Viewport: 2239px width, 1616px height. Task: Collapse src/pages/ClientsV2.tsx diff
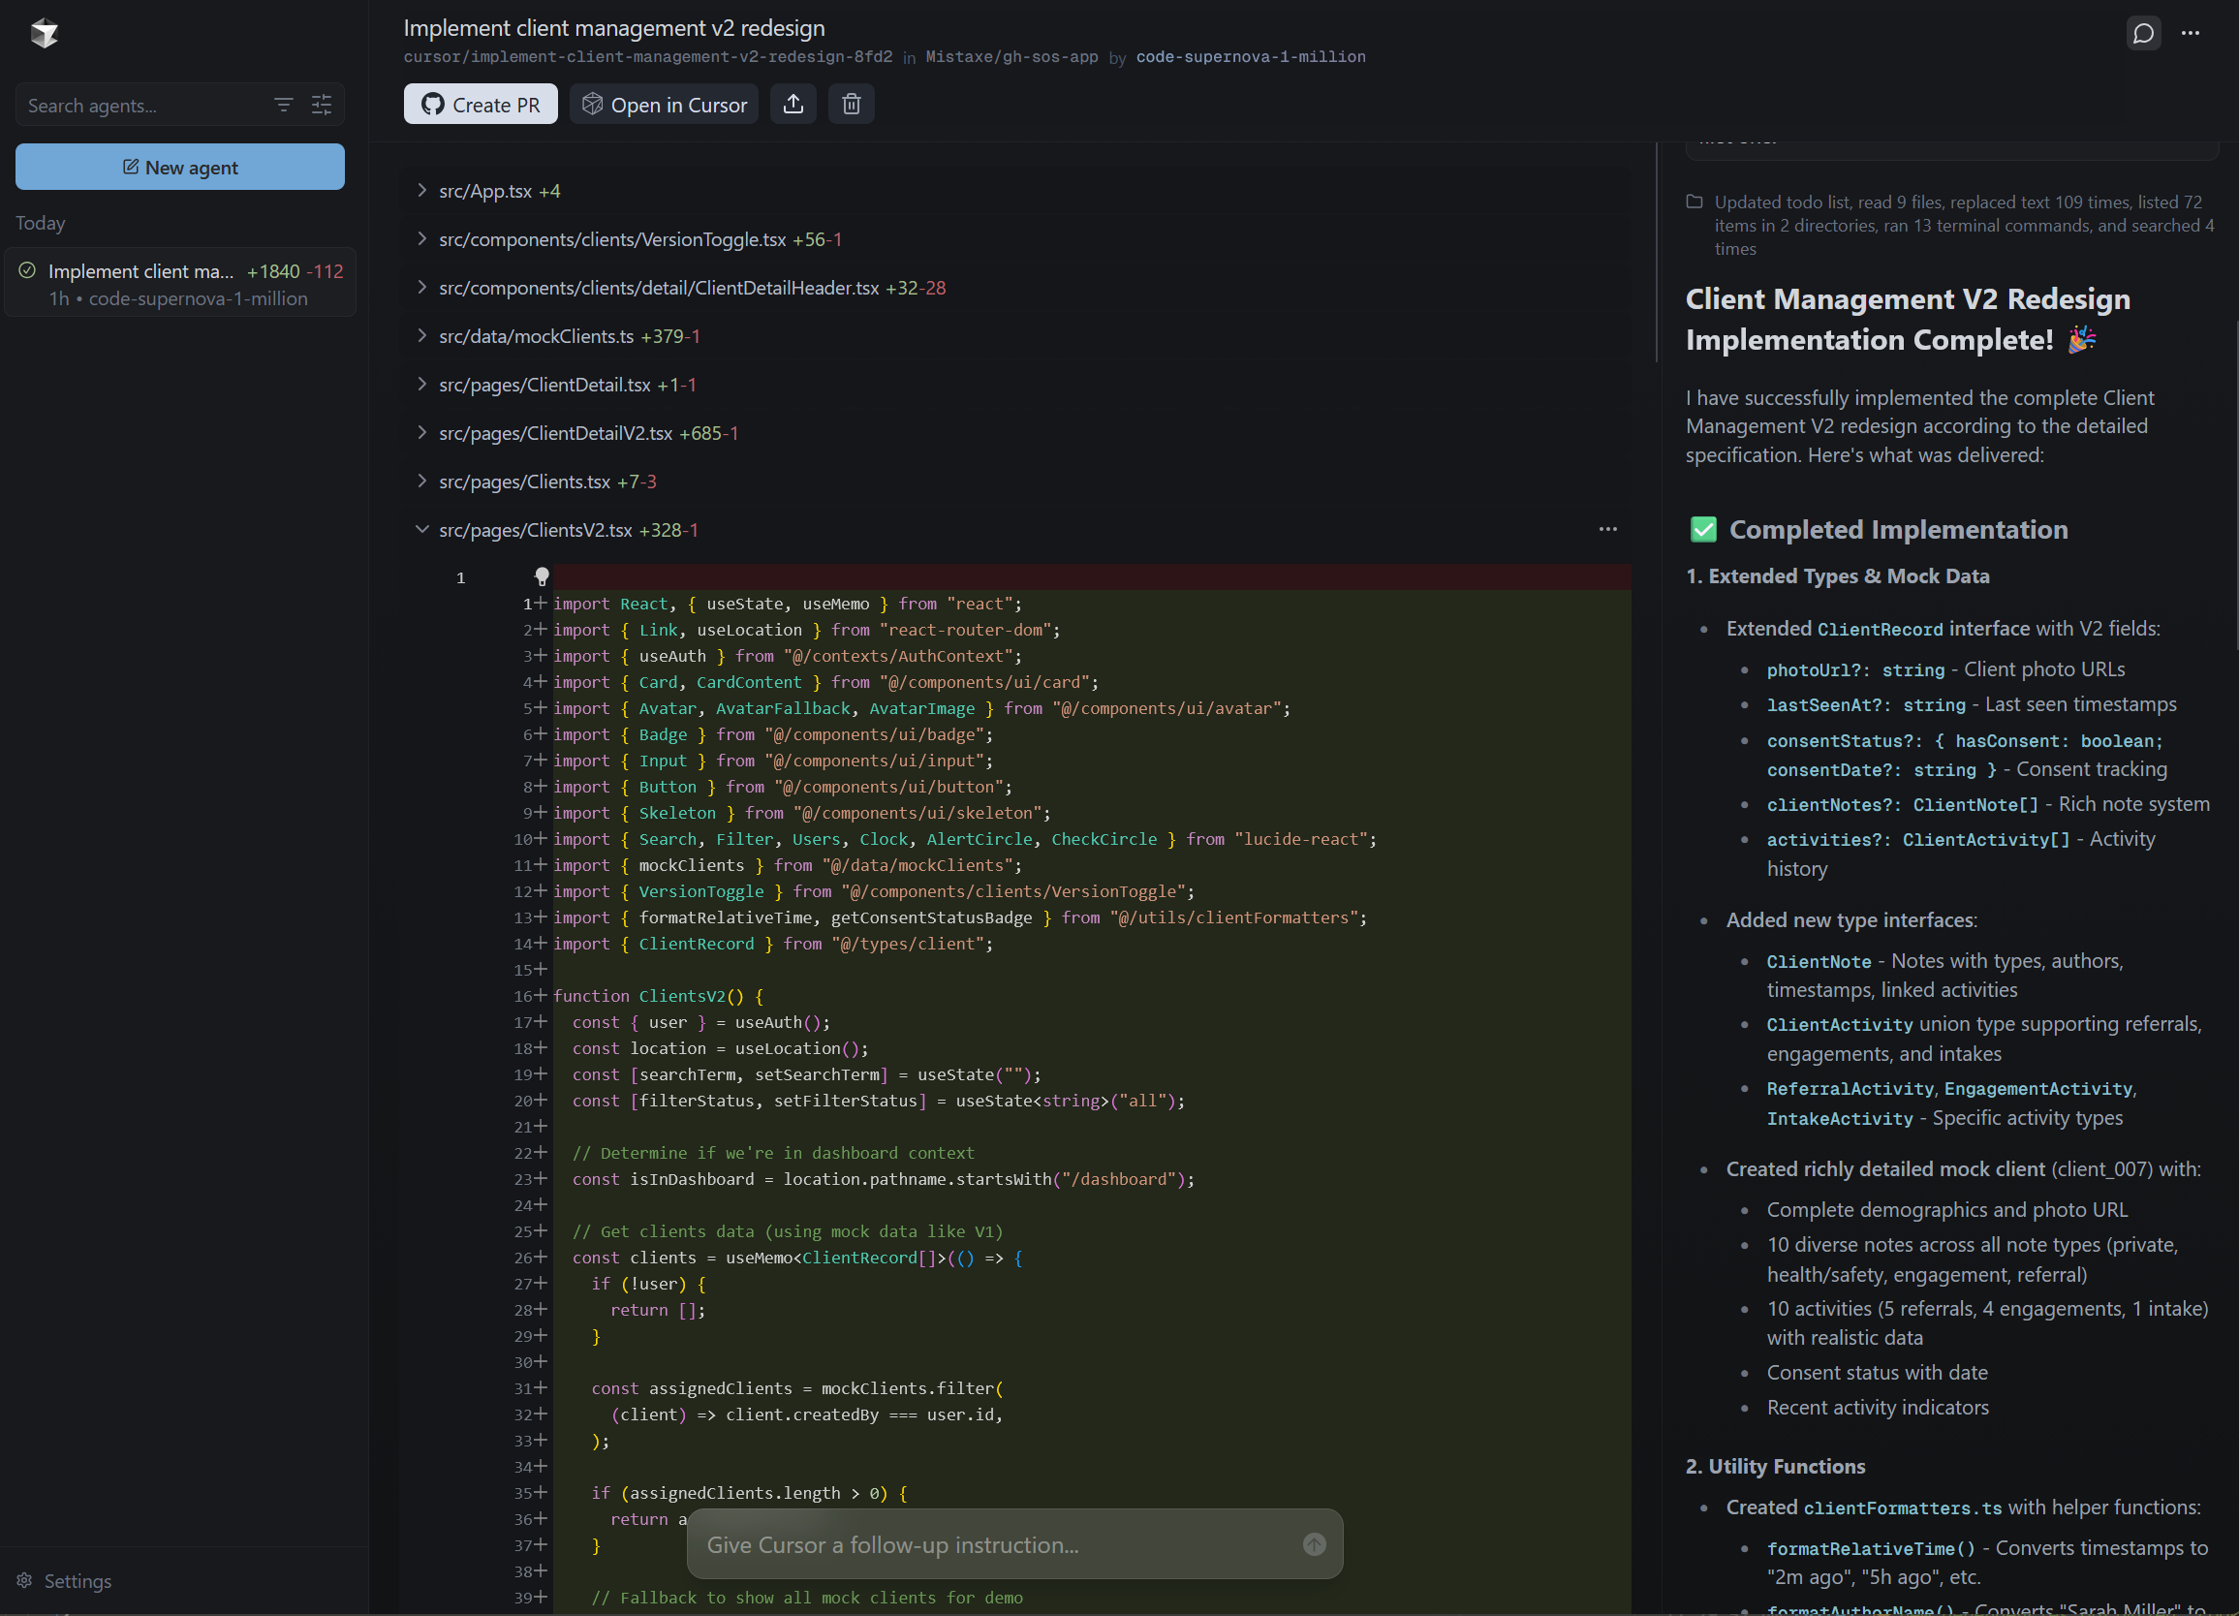click(422, 529)
